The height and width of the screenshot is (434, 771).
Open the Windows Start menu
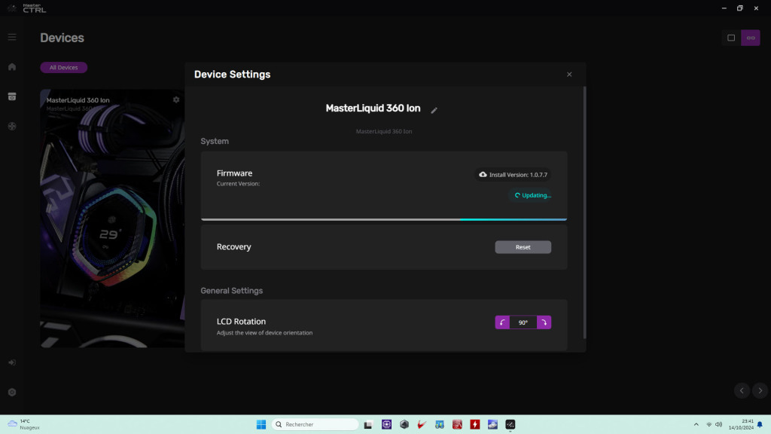point(261,424)
